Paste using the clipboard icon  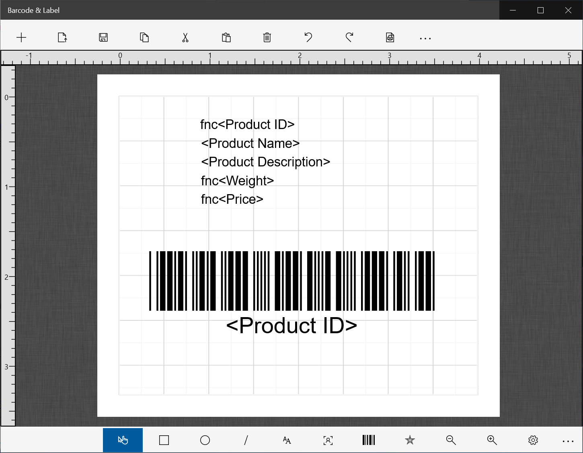click(226, 38)
